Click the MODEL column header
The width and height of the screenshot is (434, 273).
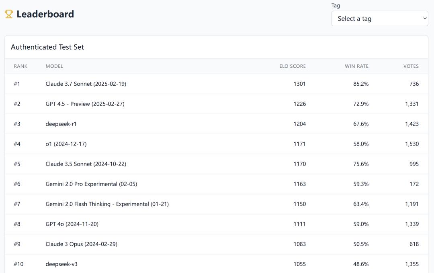tap(54, 66)
